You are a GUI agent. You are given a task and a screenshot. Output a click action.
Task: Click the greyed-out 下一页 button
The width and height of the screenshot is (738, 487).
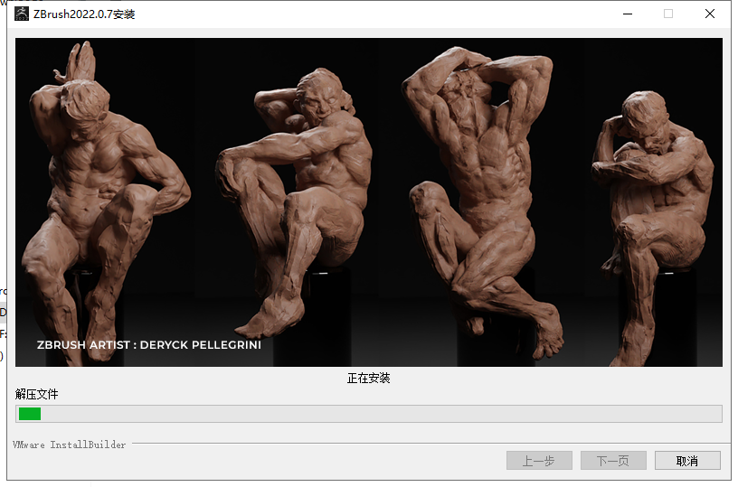pos(613,461)
